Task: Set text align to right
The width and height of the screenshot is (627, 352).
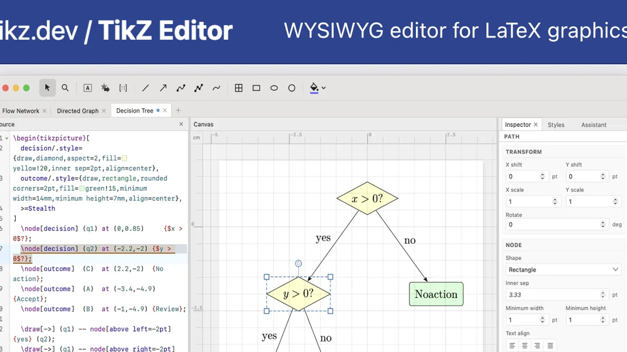Action: click(x=537, y=346)
